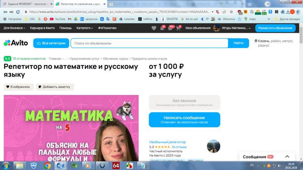
Task: Bookmark this page with star icon
Action: tap(231, 12)
